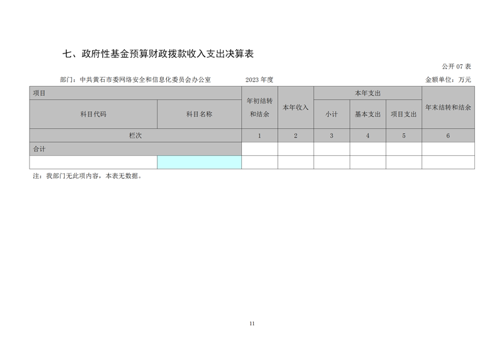Click column number 2 cell
The image size is (504, 356).
pyautogui.click(x=295, y=135)
